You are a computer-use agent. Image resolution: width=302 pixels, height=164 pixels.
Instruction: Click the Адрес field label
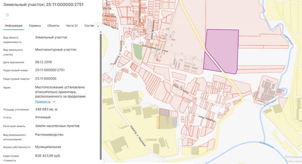(7, 88)
